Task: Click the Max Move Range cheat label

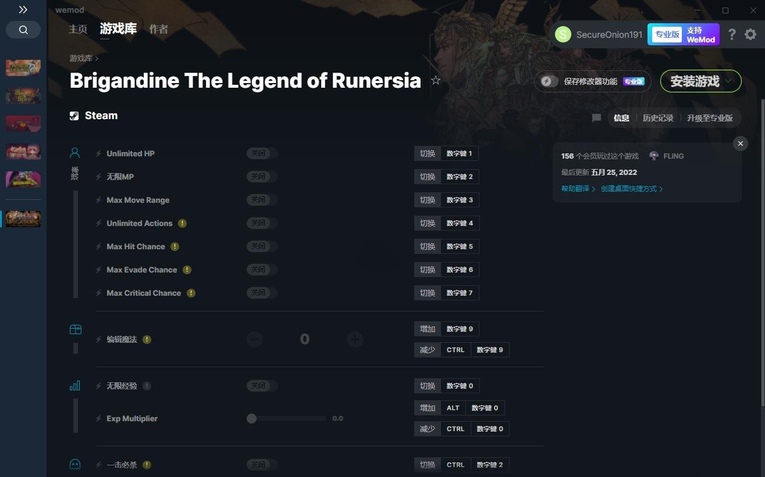Action: (138, 200)
